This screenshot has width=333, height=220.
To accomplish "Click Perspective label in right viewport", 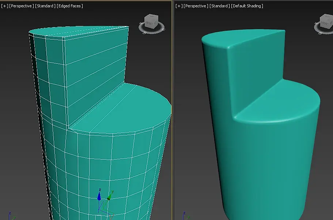I will (196, 6).
